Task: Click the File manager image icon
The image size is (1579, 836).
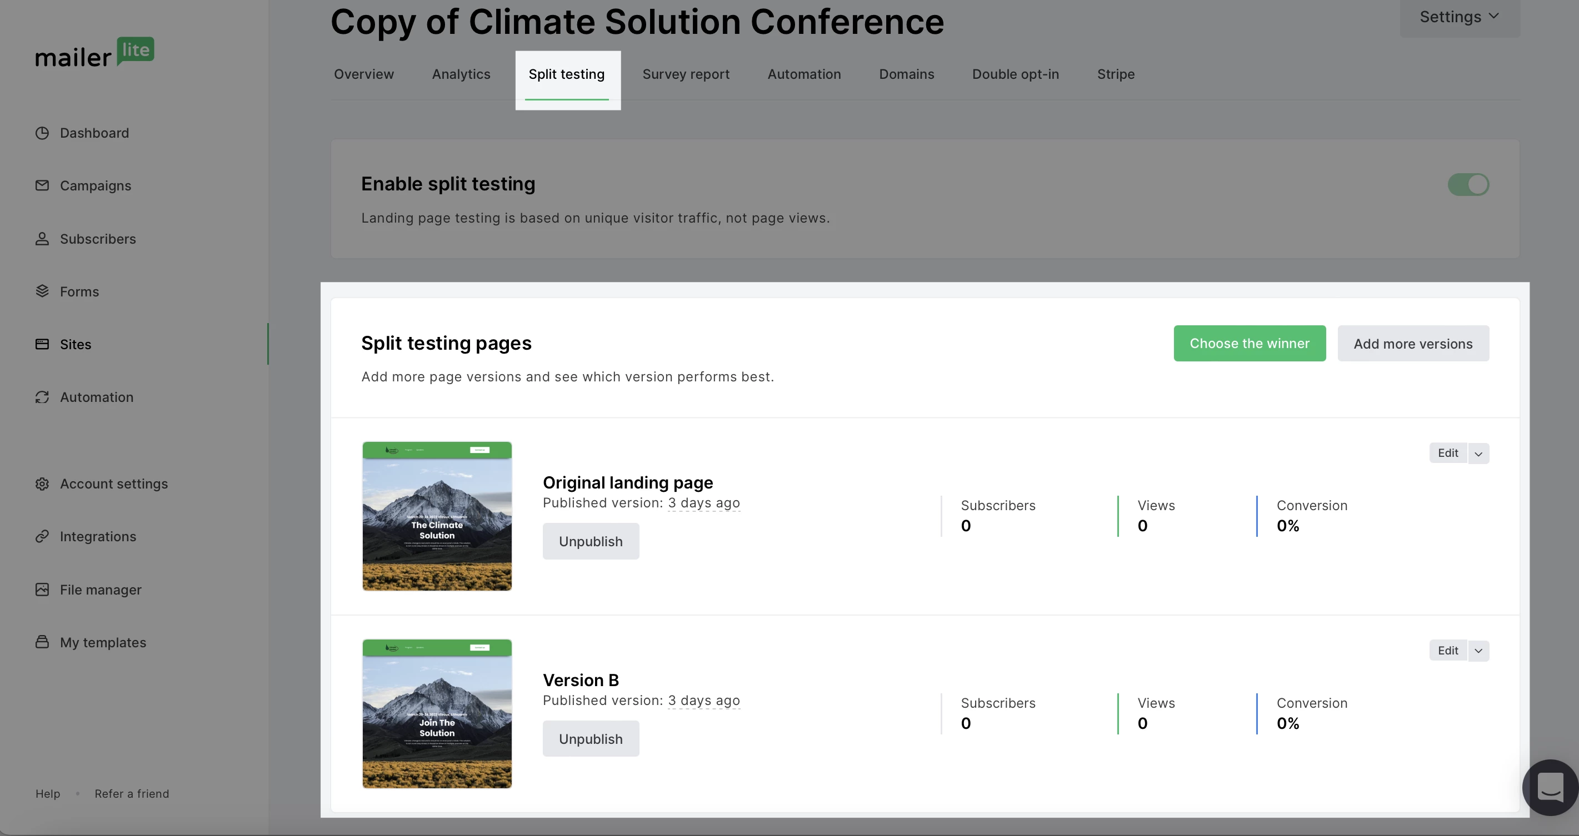Action: coord(42,590)
